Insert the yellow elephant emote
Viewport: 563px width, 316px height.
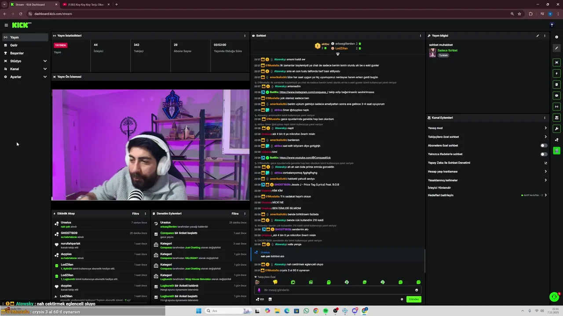click(275, 282)
